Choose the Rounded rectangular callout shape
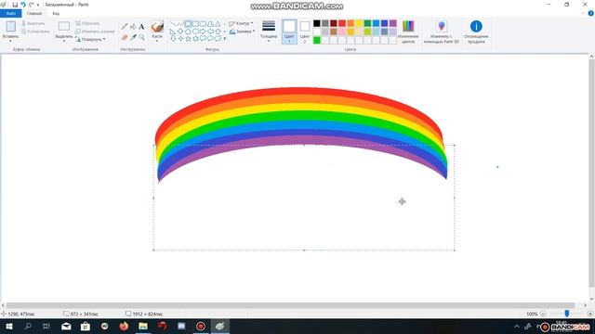Screen dimensions: 595x334 pyautogui.click(x=203, y=39)
